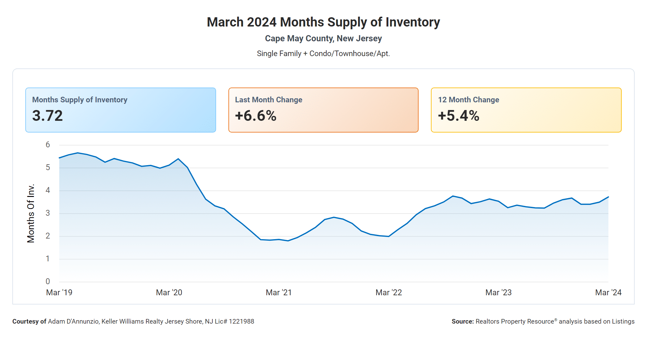Click the blue Months Supply of Inventory card
This screenshot has width=647, height=339.
[120, 110]
